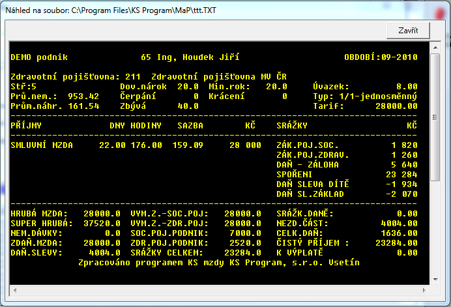Click the window title file path
451x307 pixels.
[143, 10]
